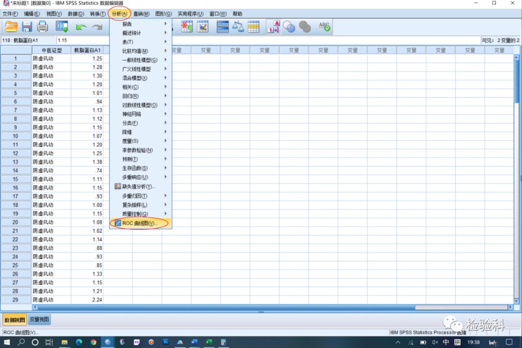522x348 pixels.
Task: Click the Undo arrow in the toolbar
Action: click(81, 27)
